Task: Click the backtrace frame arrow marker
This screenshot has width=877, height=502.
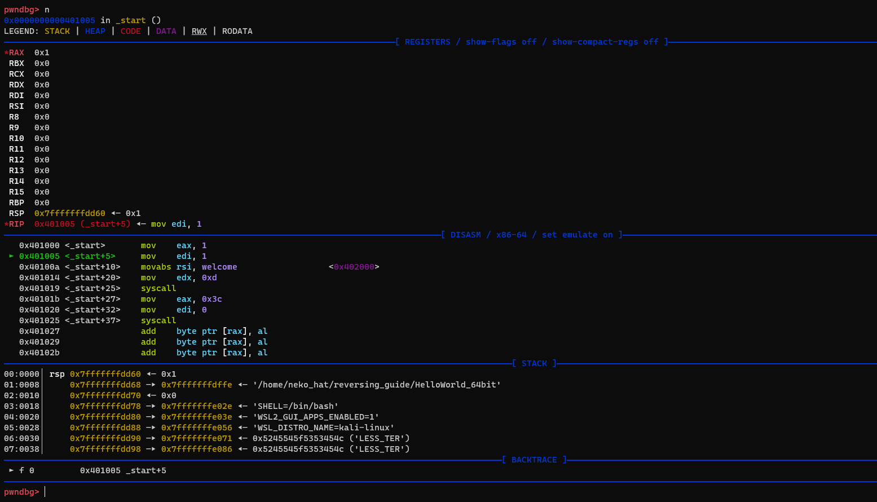Action: (x=11, y=470)
